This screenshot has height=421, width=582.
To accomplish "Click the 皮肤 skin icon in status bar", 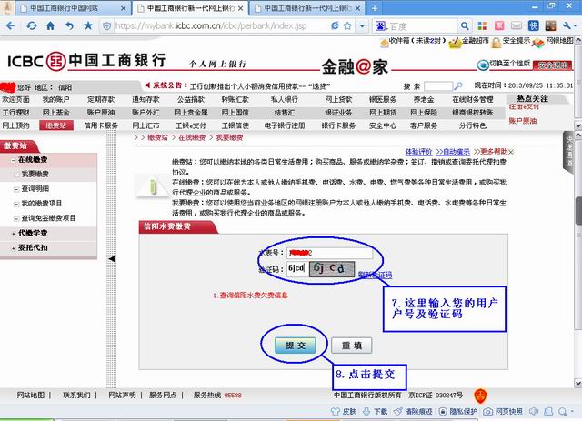I will (x=344, y=411).
